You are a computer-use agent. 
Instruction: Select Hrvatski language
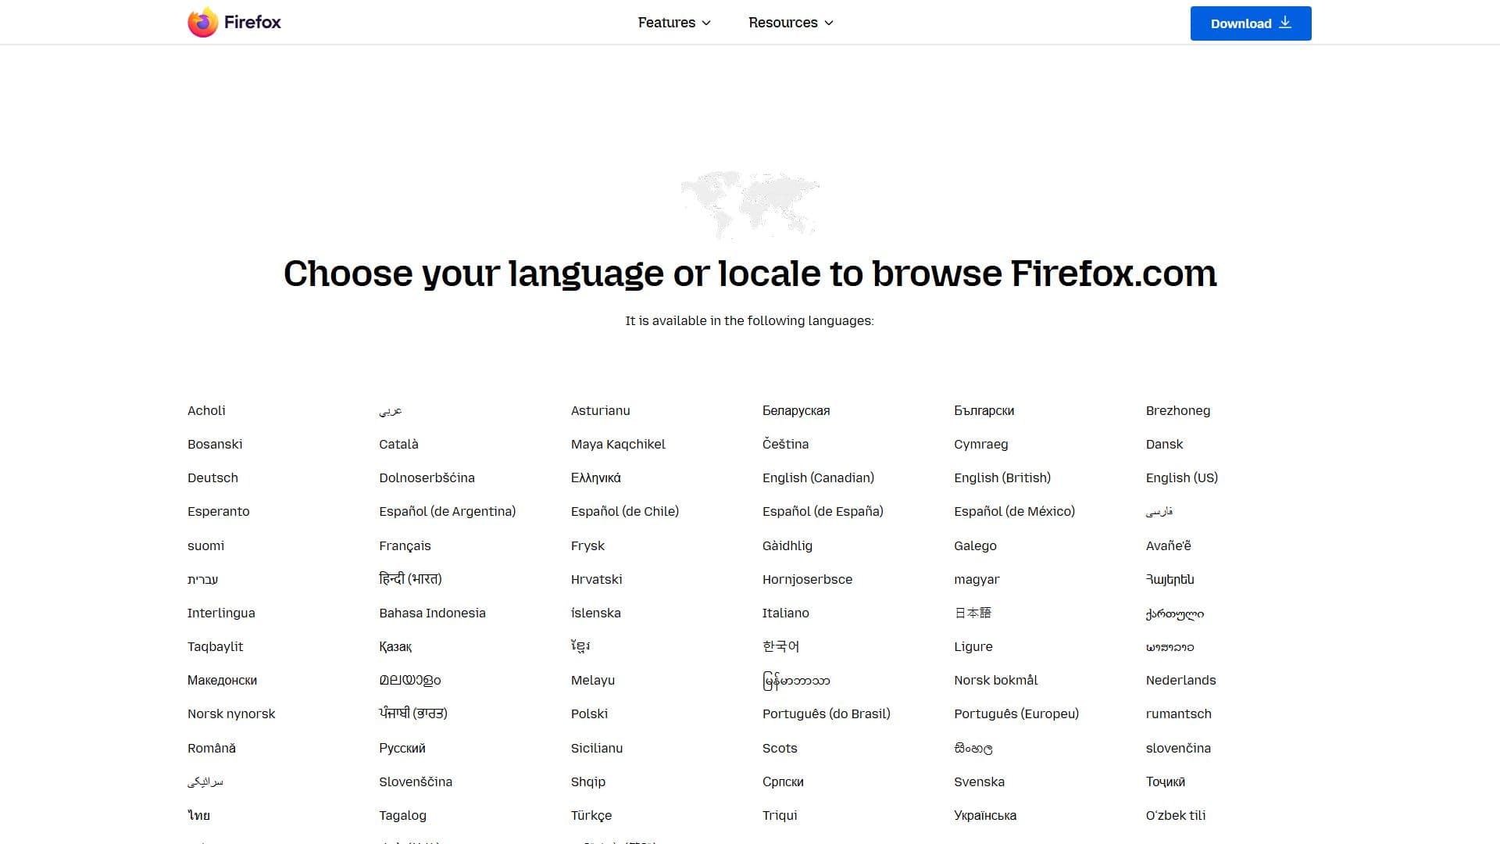(x=596, y=579)
